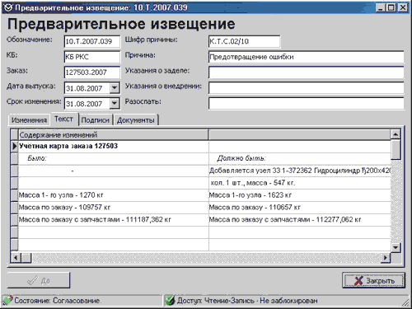The image size is (412, 309).
Task: Click the Заказ input field
Action: click(x=92, y=73)
